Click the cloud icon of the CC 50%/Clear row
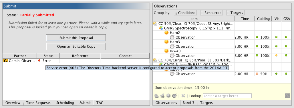 click(155, 24)
